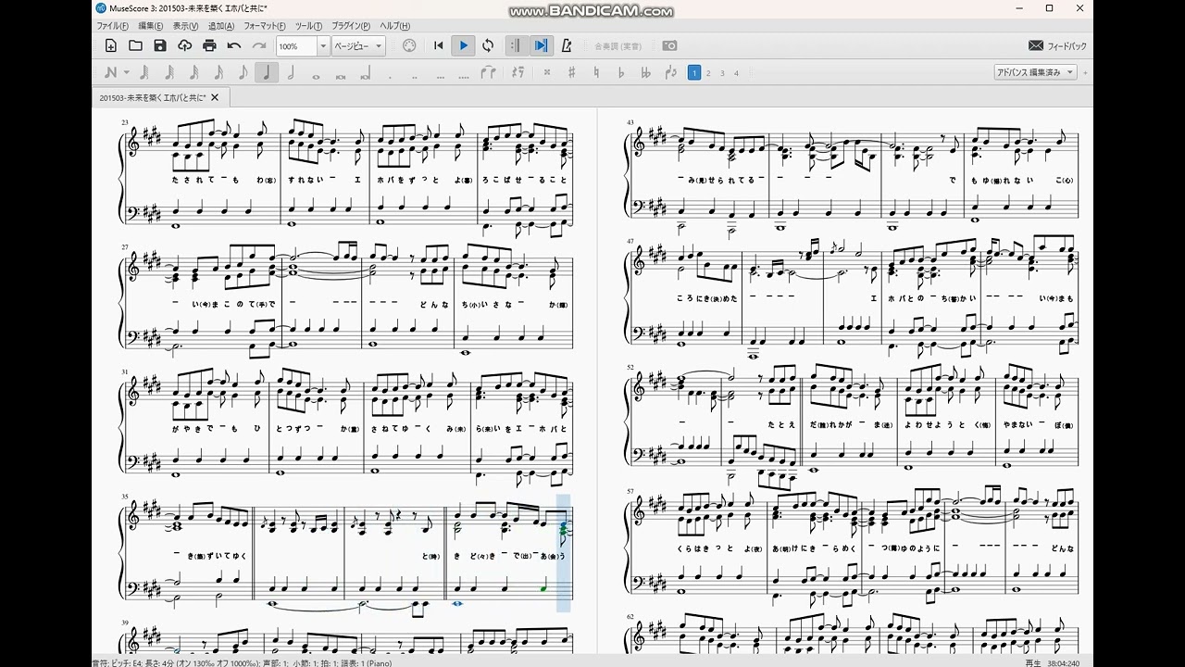The image size is (1185, 667).
Task: Open the 編集(E) menu
Action: click(151, 26)
